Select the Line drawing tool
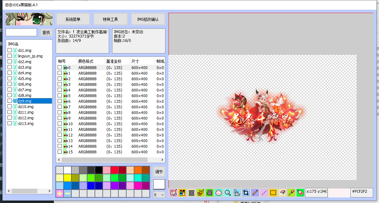 point(264,193)
